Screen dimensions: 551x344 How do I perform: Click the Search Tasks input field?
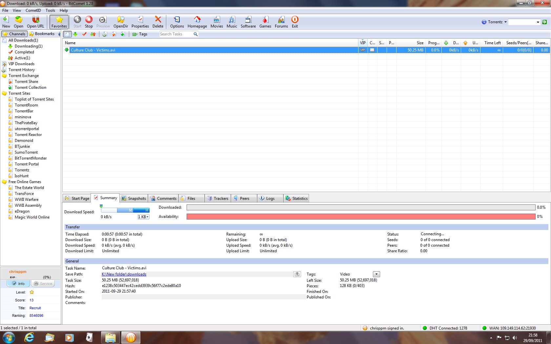(x=176, y=34)
